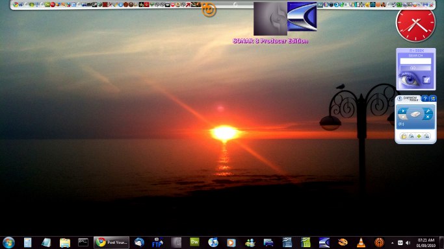
Task: Open the edit options icon in search gadget
Action: click(426, 80)
